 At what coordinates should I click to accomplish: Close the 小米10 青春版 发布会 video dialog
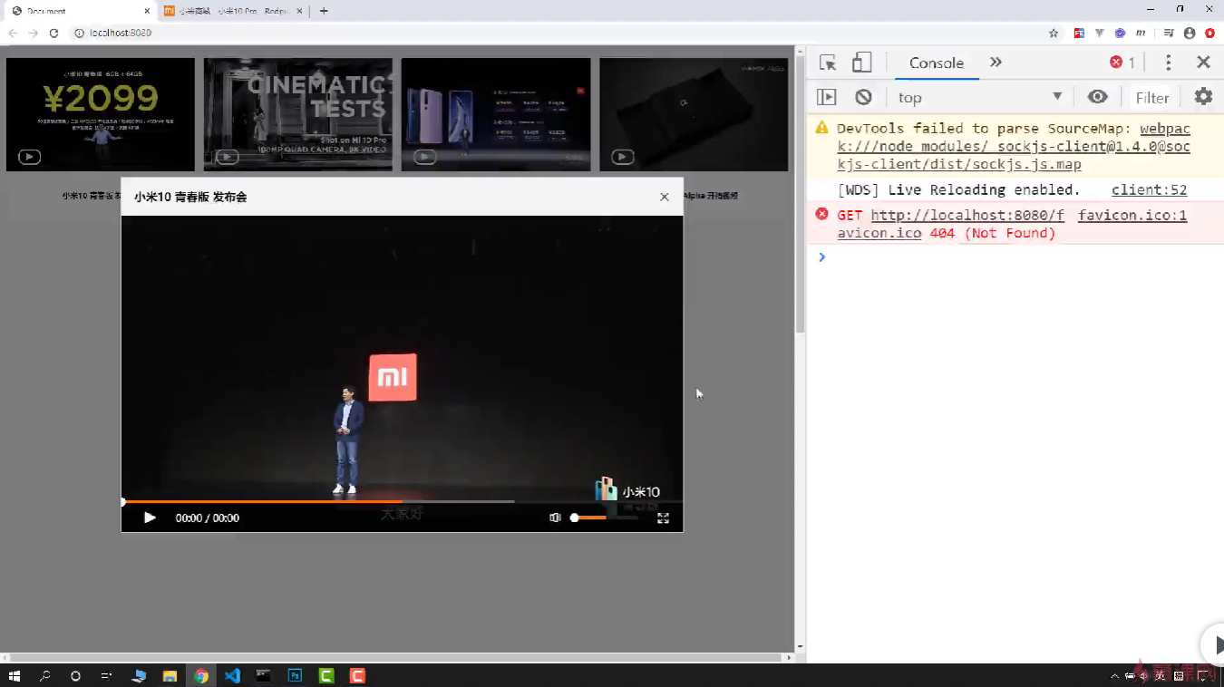(x=665, y=197)
